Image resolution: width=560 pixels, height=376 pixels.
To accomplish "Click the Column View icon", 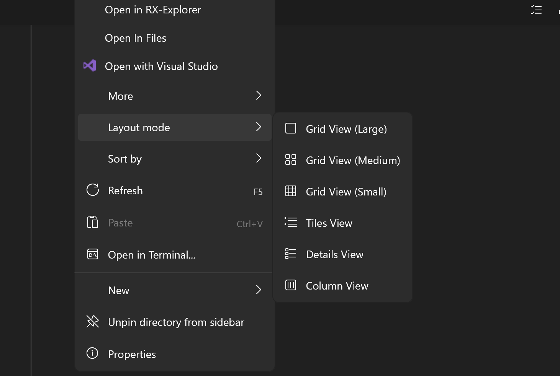I will 291,285.
